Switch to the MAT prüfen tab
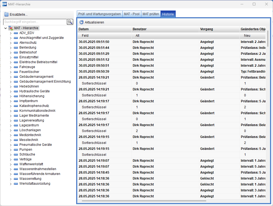The width and height of the screenshot is (273, 206). (151, 14)
